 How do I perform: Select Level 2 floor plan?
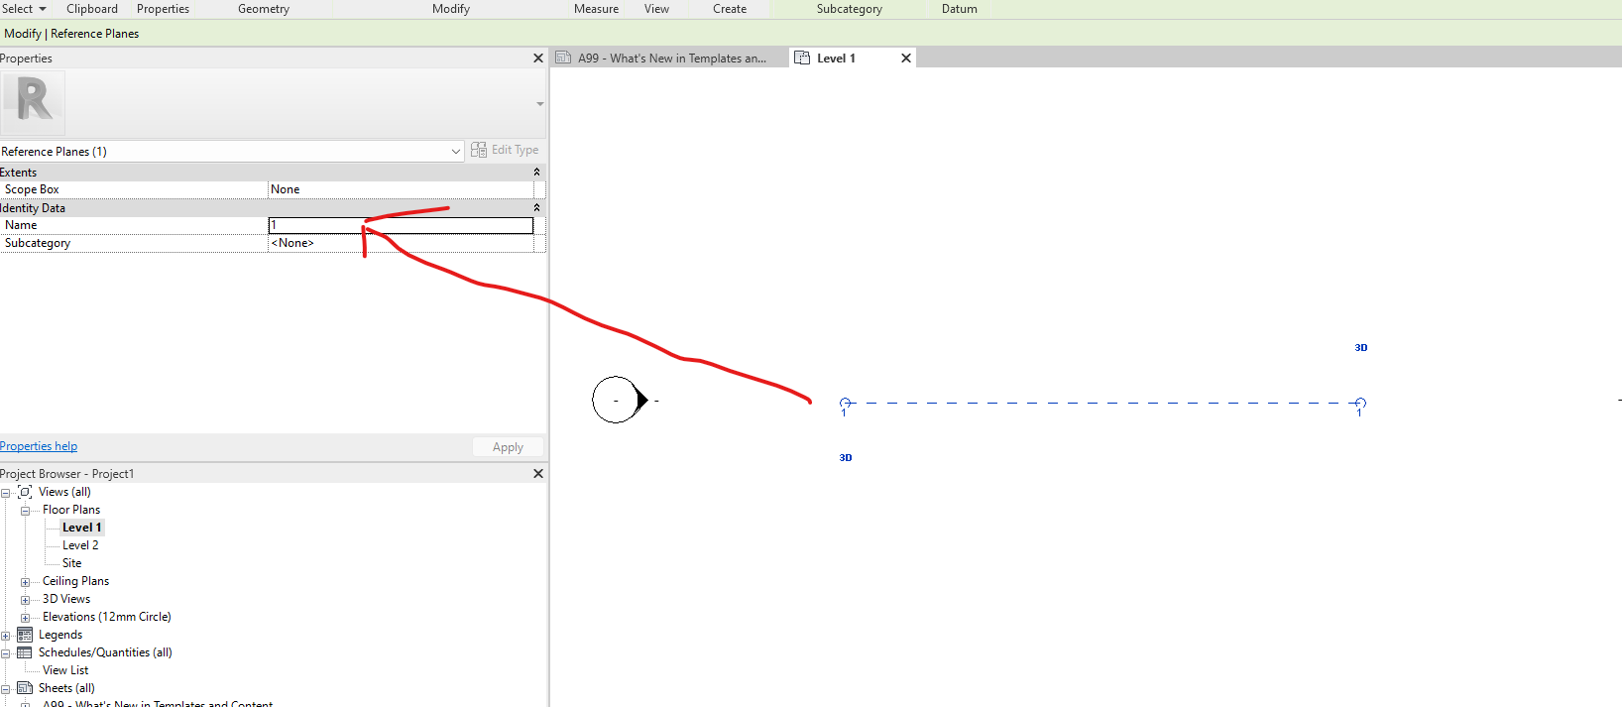click(x=80, y=545)
